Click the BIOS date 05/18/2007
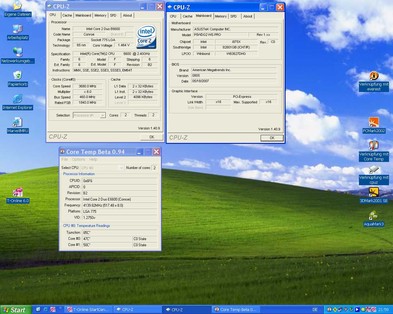Screen dimensions: 393x314 [x=234, y=81]
